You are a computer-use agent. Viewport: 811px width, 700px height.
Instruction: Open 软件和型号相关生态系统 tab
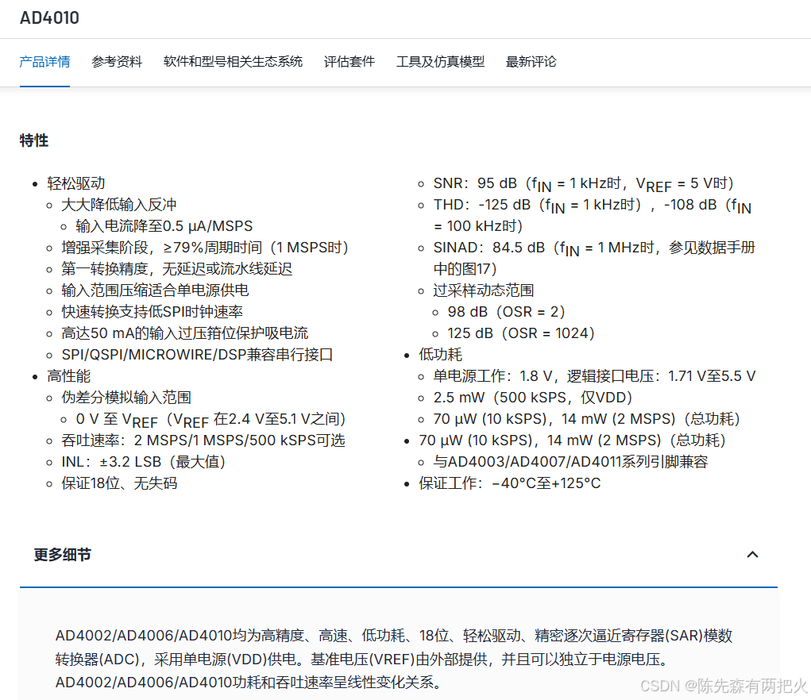(x=233, y=62)
